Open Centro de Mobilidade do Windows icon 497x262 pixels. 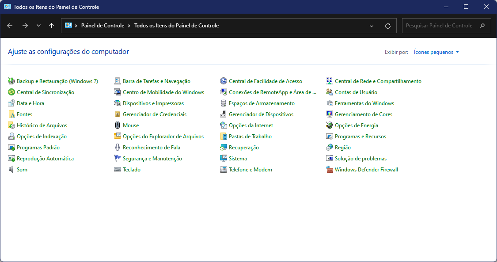(118, 92)
